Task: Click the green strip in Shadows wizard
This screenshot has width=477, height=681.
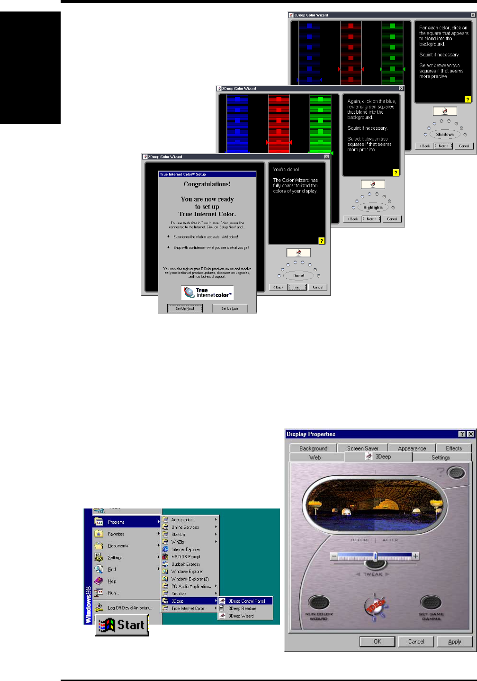Action: click(x=393, y=53)
